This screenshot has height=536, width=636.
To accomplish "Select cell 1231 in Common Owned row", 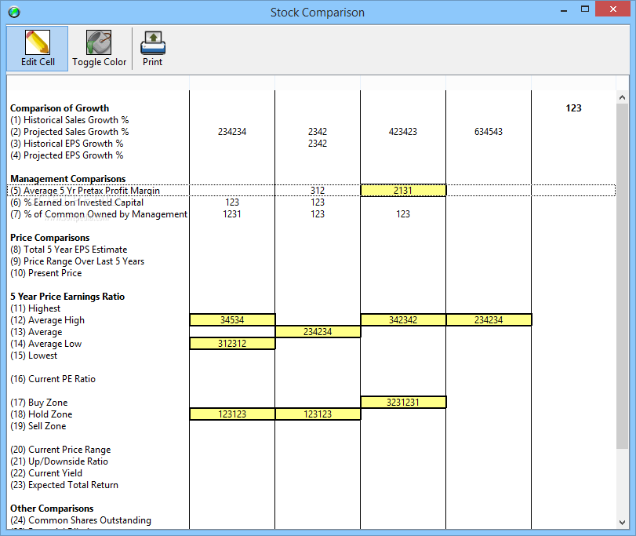I will [x=232, y=213].
